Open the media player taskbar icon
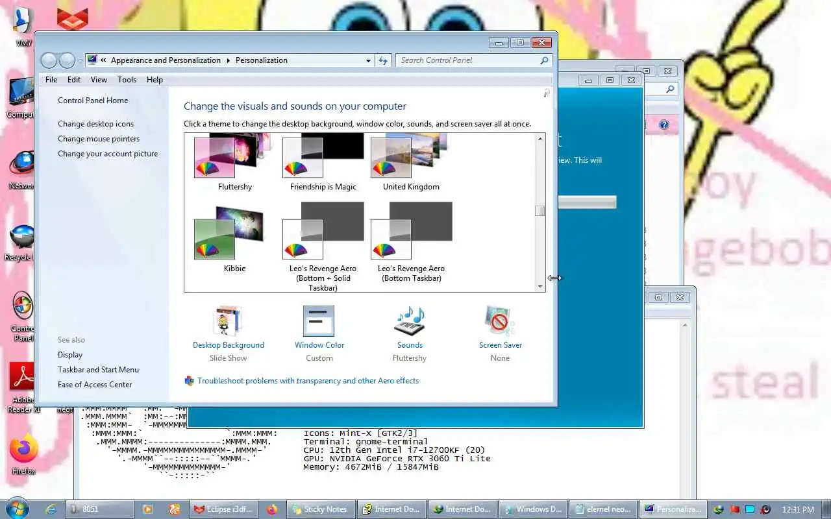Image resolution: width=831 pixels, height=519 pixels. pos(148,509)
